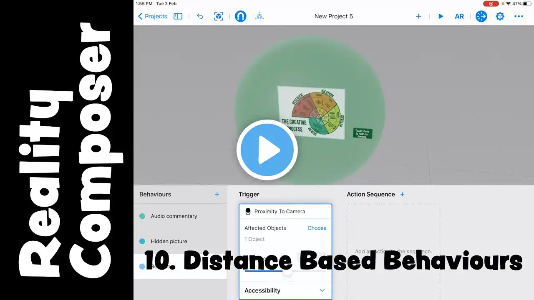534x300 pixels.
Task: Play the scene from the toolbar
Action: pyautogui.click(x=441, y=16)
